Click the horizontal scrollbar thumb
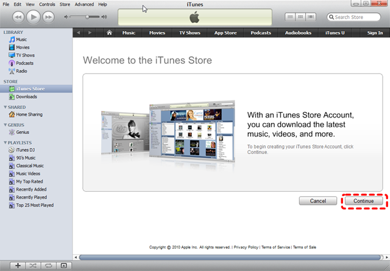 230,258
